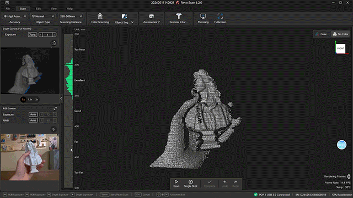The height and width of the screenshot is (198, 353).
Task: Click the 'Rendering Frames' readout
Action: (x=337, y=177)
